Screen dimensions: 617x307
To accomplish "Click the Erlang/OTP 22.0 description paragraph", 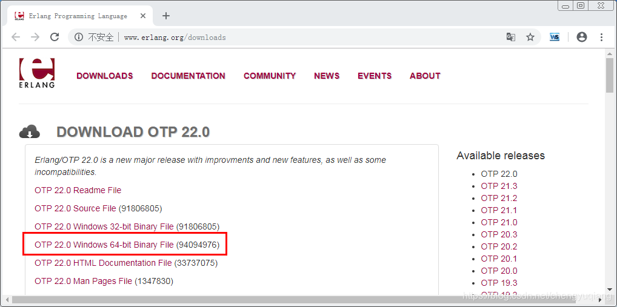I will coord(210,166).
